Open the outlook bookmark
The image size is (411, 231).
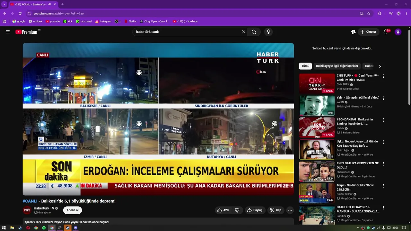(x=35, y=21)
